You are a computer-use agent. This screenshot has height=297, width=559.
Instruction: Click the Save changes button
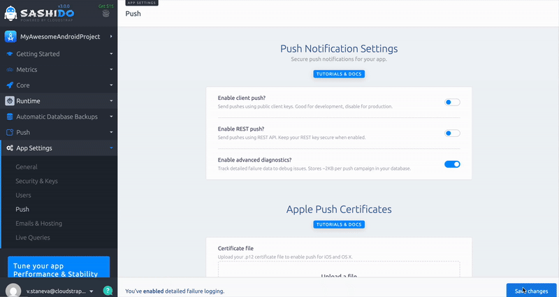(531, 291)
